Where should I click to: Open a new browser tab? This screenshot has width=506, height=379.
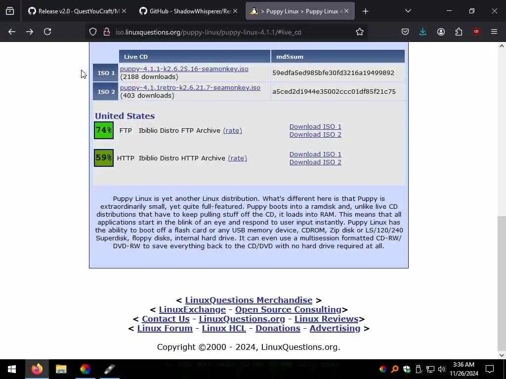click(x=365, y=11)
